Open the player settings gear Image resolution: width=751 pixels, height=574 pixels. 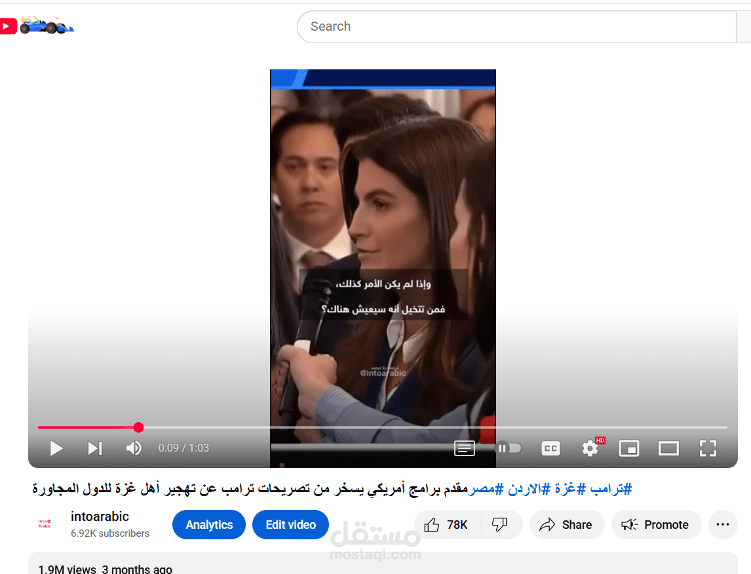coord(590,448)
